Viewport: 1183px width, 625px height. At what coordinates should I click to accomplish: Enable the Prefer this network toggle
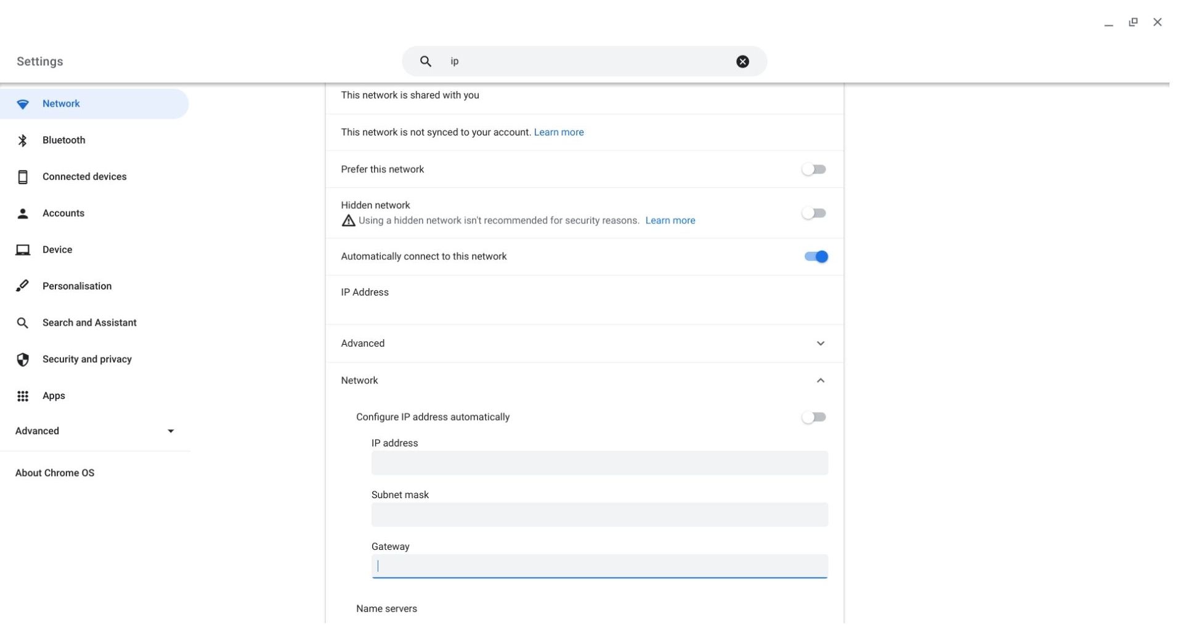click(814, 169)
